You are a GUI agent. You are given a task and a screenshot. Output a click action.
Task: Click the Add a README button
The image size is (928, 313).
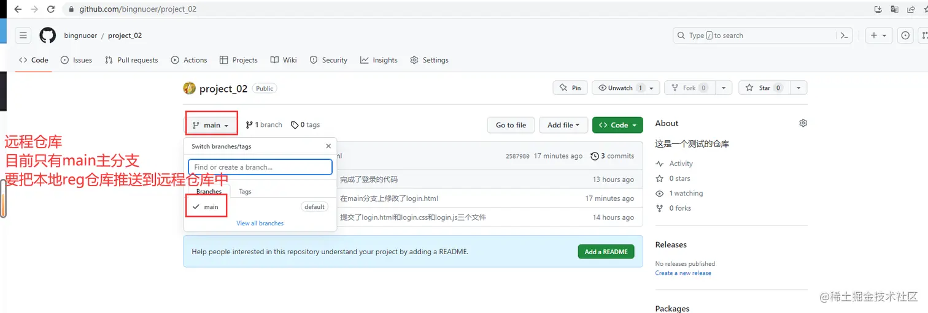pos(606,252)
